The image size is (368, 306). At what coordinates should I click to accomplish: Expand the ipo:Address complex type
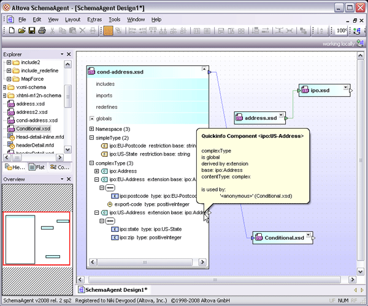click(x=96, y=171)
